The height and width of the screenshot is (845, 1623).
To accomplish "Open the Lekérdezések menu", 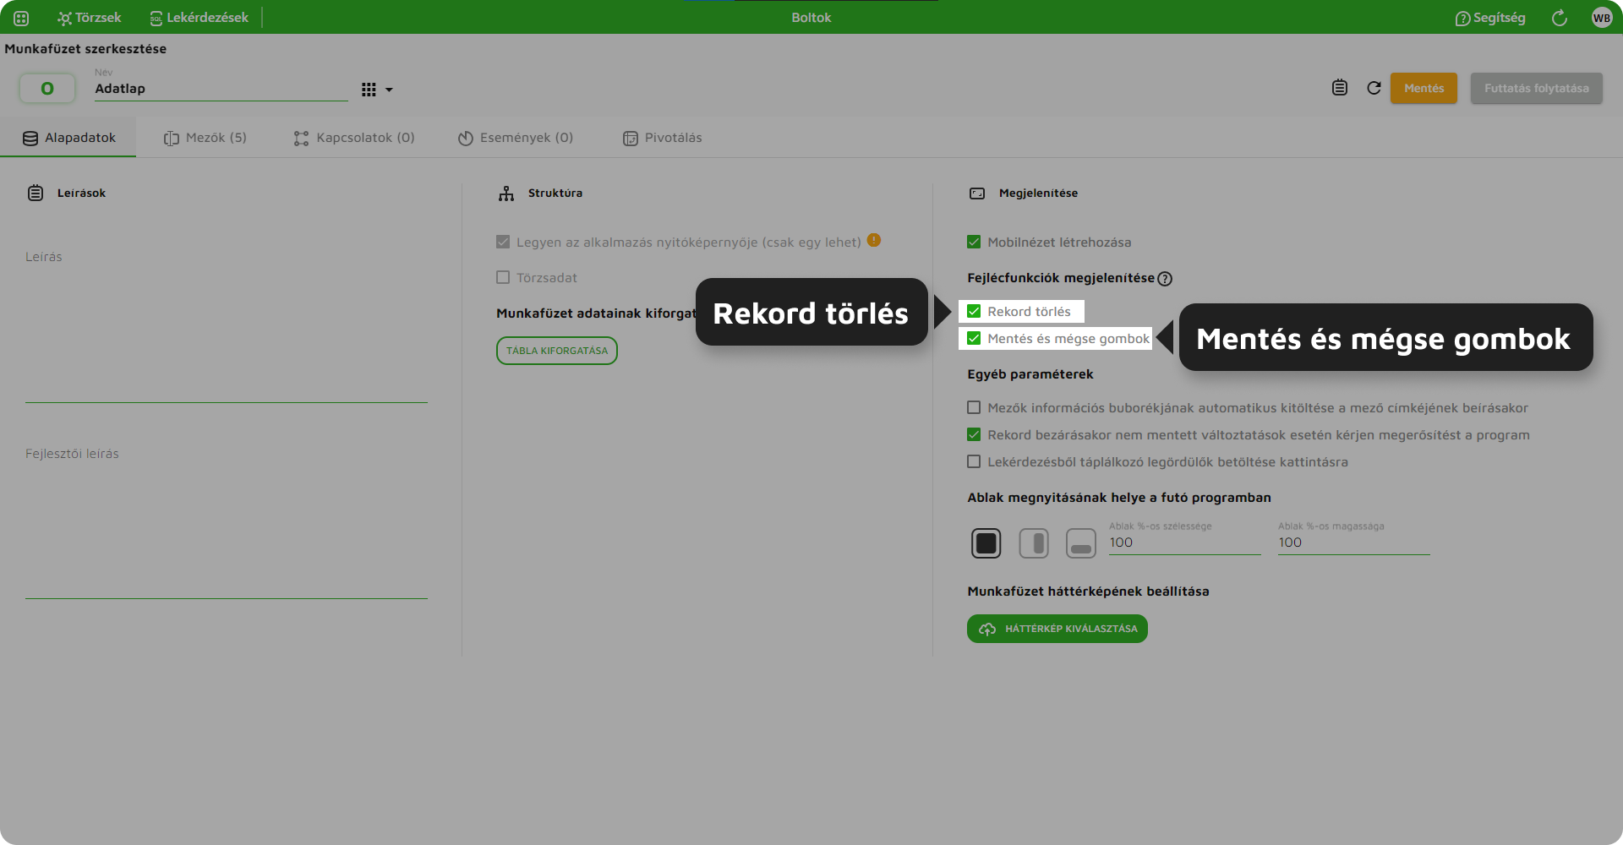I will coord(199,18).
